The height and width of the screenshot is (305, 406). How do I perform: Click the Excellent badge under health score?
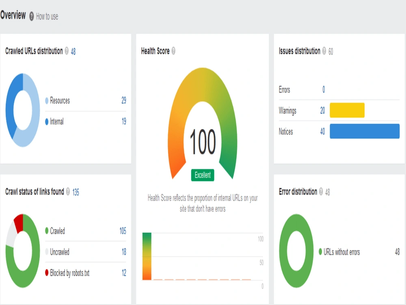tap(203, 175)
